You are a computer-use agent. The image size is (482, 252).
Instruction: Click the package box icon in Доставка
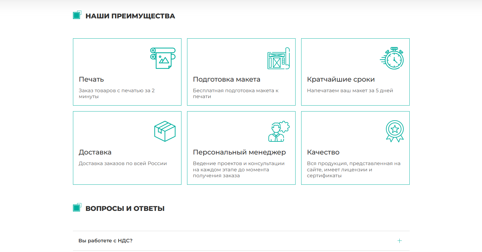click(165, 131)
